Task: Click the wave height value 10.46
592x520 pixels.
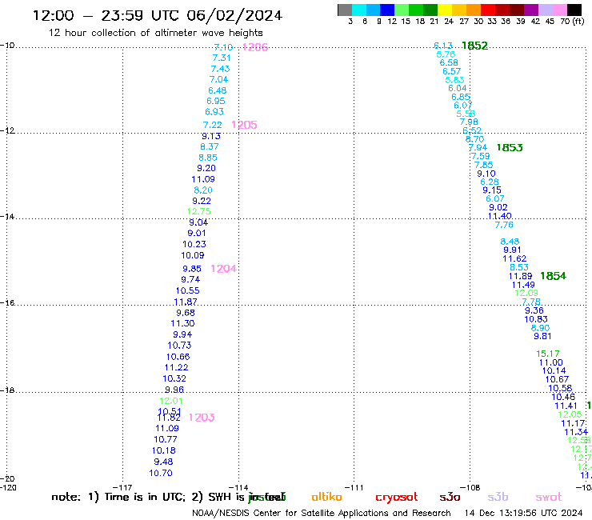Action: [563, 397]
